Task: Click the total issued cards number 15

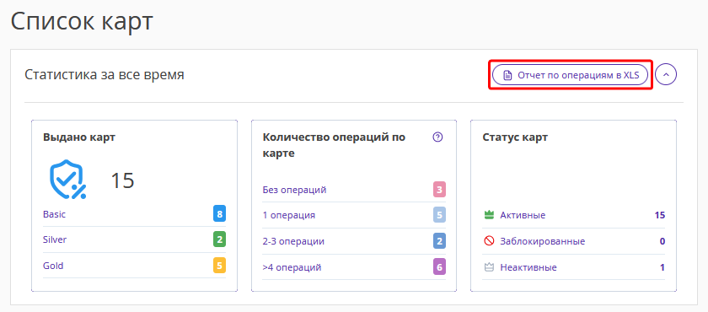Action: click(x=123, y=180)
